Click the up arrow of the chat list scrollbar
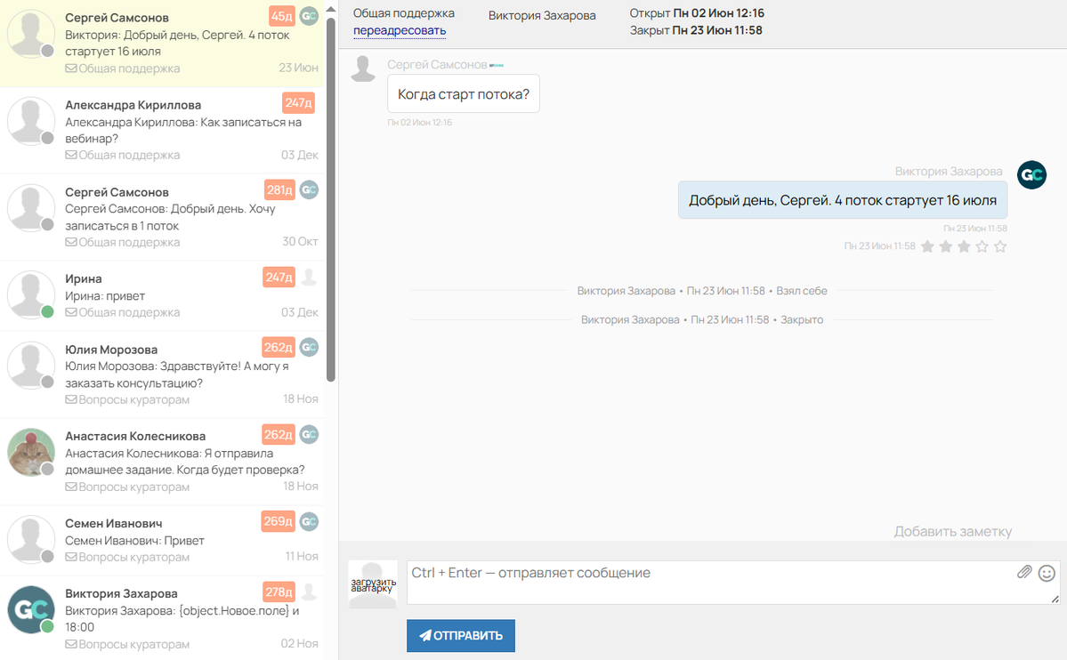The width and height of the screenshot is (1067, 660). pos(331,9)
